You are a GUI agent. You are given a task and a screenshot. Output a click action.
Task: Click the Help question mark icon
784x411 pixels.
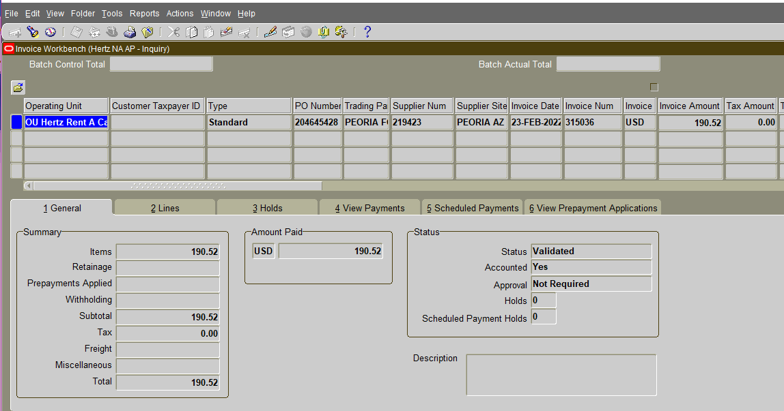click(x=367, y=31)
